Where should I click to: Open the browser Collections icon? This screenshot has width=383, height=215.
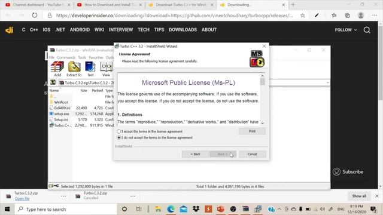point(347,16)
